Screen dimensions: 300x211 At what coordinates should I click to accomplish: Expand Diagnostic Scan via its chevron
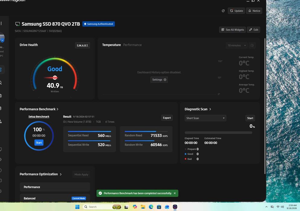210,109
